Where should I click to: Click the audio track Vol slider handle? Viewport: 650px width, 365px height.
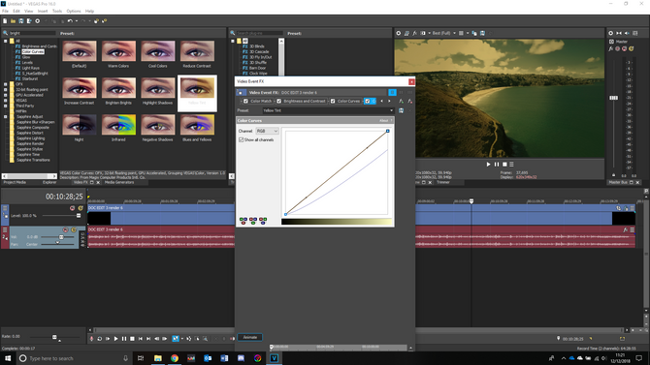[61, 237]
